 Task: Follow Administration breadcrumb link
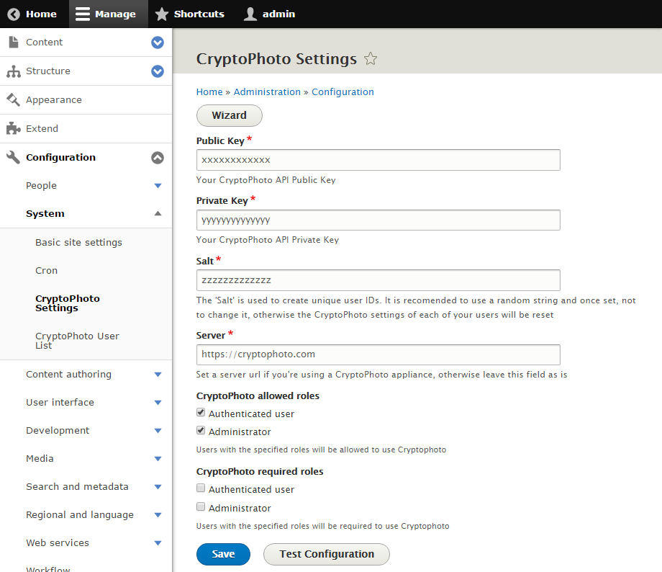point(267,91)
